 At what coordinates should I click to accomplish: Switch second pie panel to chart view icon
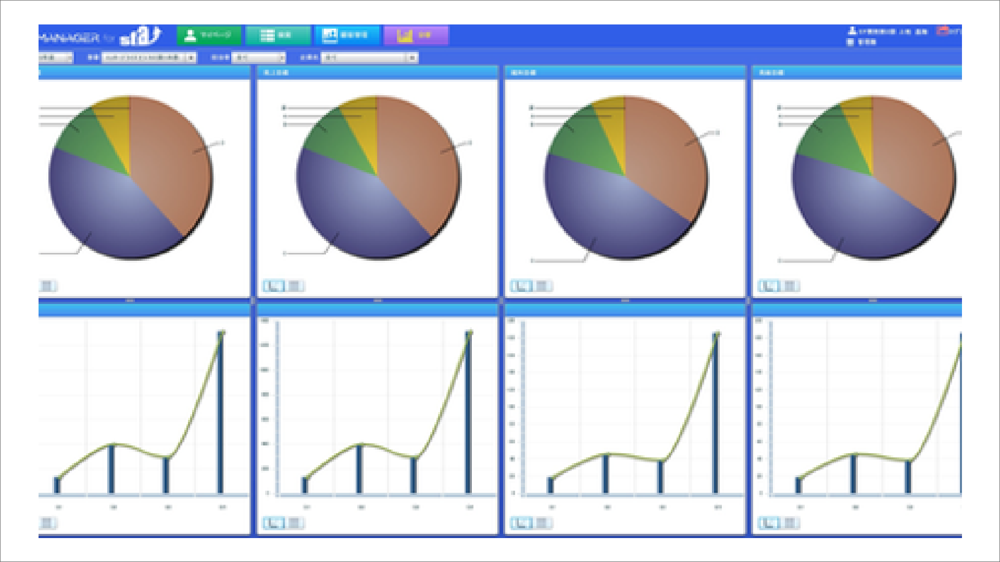[x=273, y=286]
